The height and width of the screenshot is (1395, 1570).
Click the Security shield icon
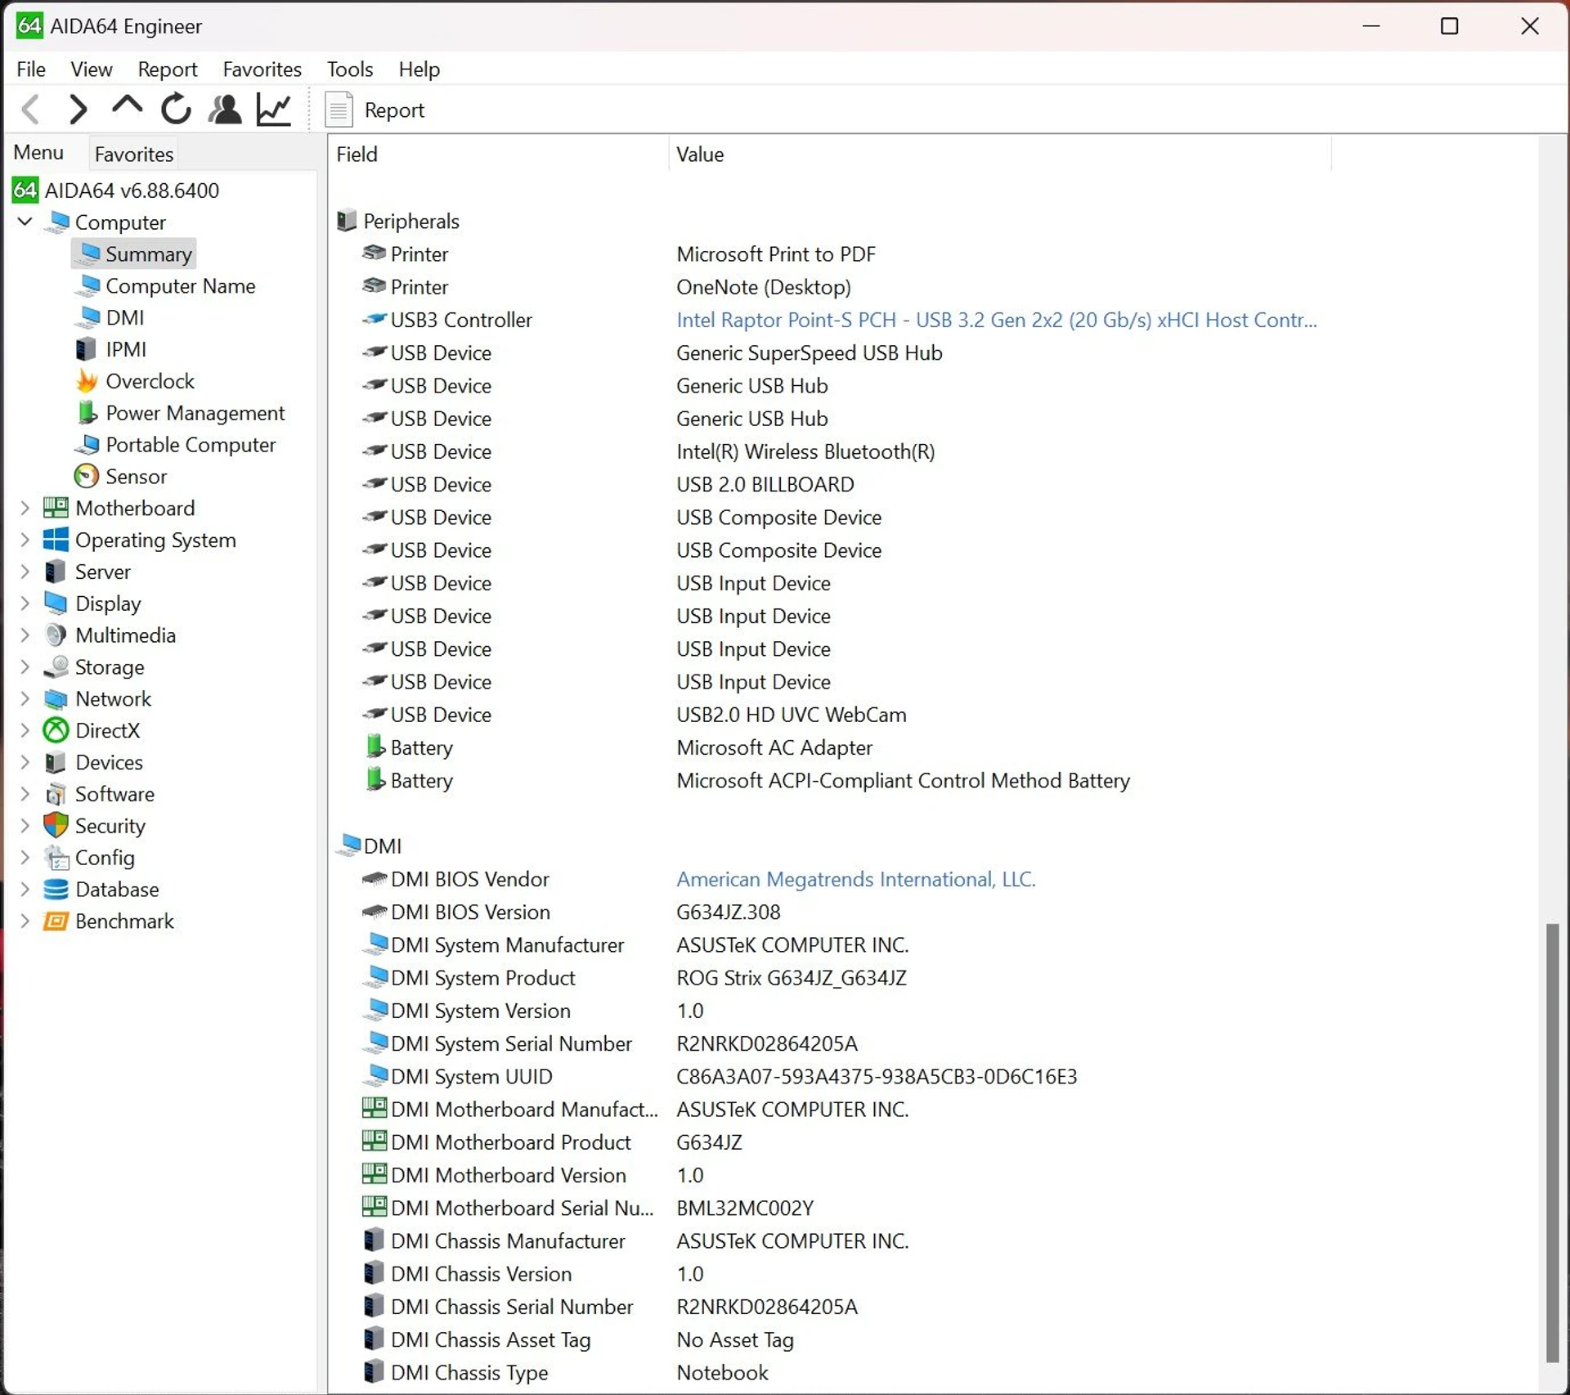[56, 826]
